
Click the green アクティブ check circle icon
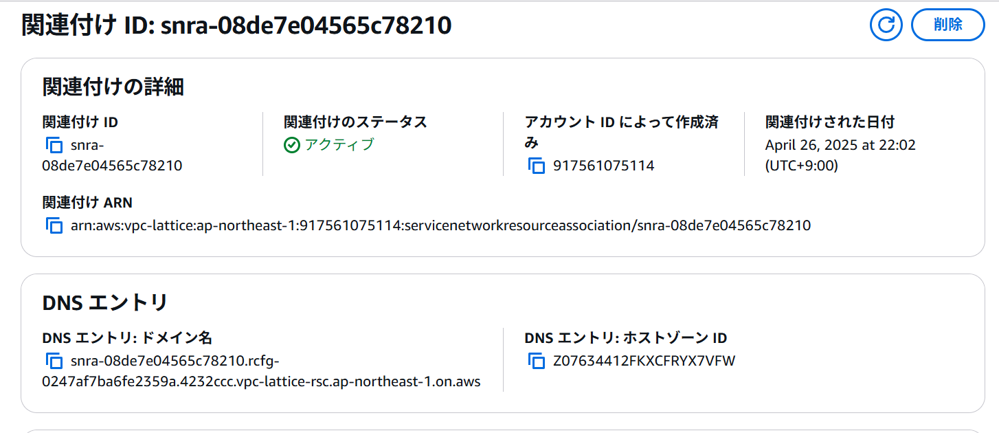(292, 145)
